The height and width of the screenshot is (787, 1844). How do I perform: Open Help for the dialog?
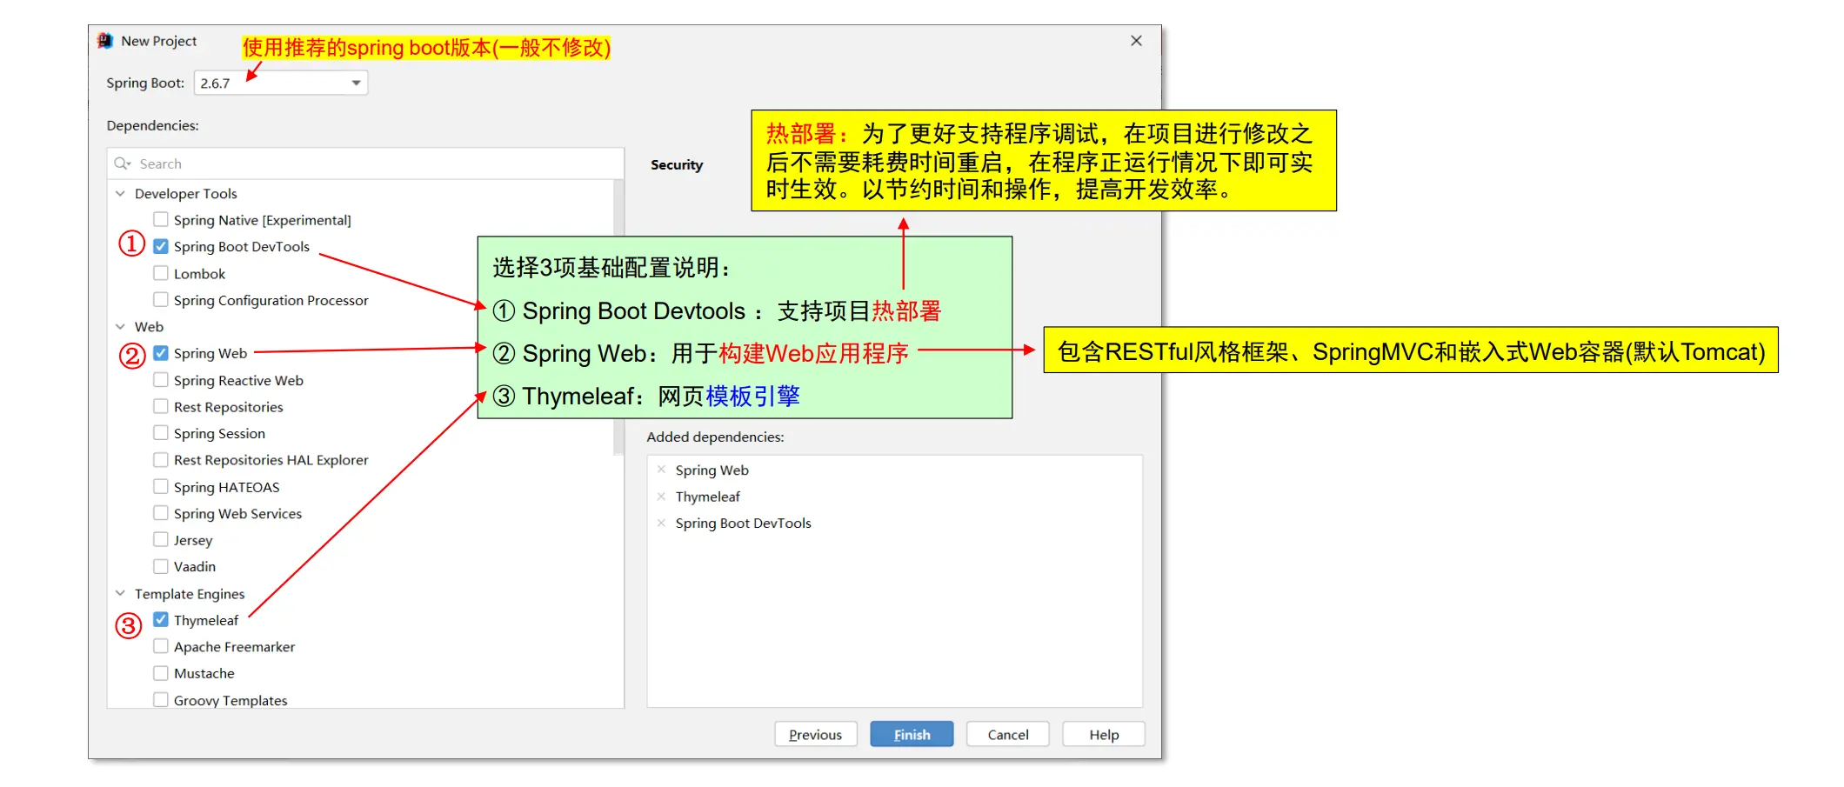pos(1104,735)
